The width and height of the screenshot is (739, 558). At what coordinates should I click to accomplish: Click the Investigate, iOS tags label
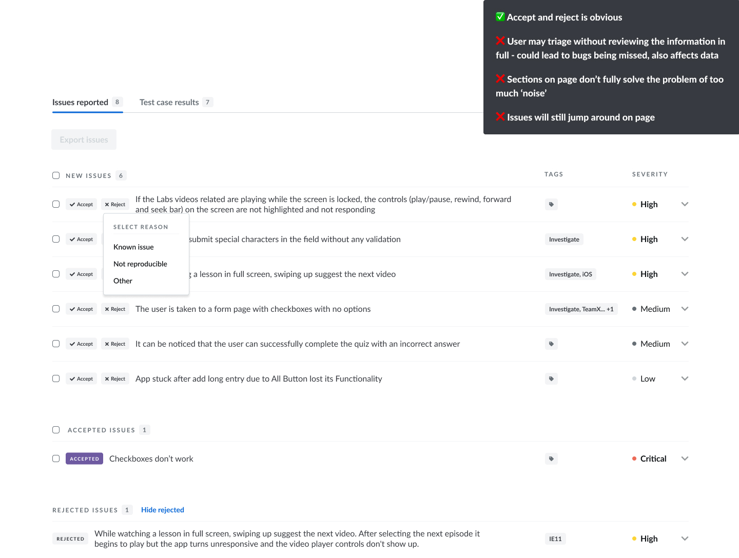[x=570, y=274]
